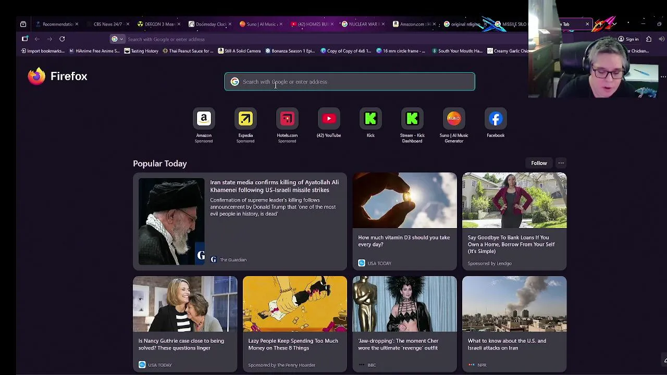
Task: Close the CBS News 24/7 tab
Action: 128,24
